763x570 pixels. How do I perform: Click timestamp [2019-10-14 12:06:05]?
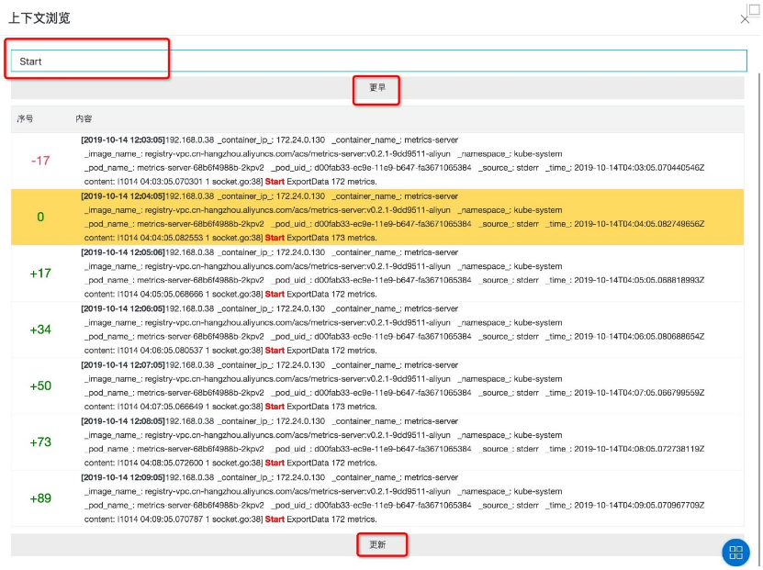[x=123, y=308]
